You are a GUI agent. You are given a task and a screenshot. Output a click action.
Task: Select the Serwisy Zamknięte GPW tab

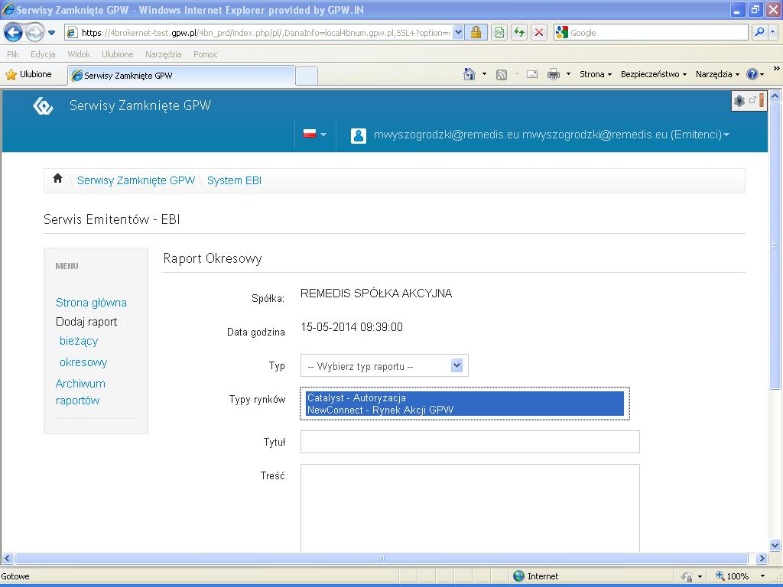click(x=182, y=76)
